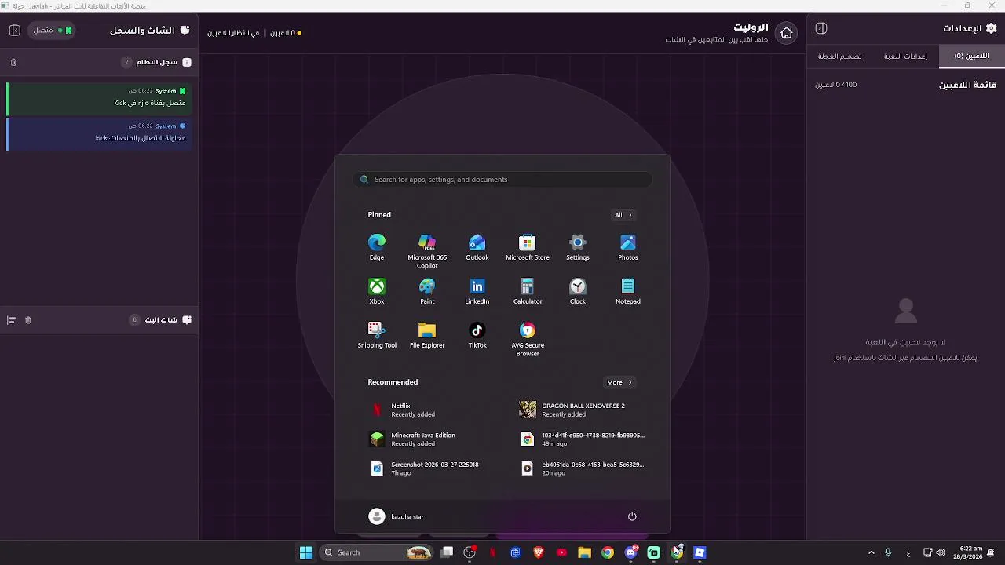Show hidden system tray icons
Image resolution: width=1005 pixels, height=565 pixels.
click(871, 552)
